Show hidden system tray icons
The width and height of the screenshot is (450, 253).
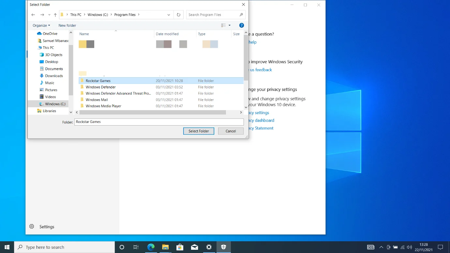pyautogui.click(x=381, y=247)
